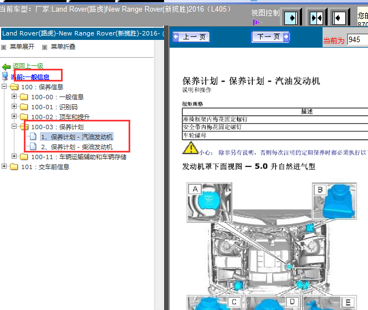This screenshot has height=310, width=368.
Task: Go to previous page with 上一页
Action: coord(192,37)
